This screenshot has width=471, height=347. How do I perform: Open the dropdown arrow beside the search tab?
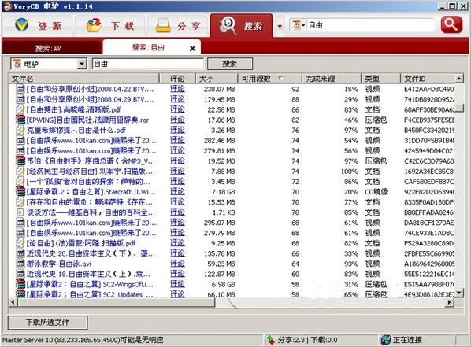point(280,26)
